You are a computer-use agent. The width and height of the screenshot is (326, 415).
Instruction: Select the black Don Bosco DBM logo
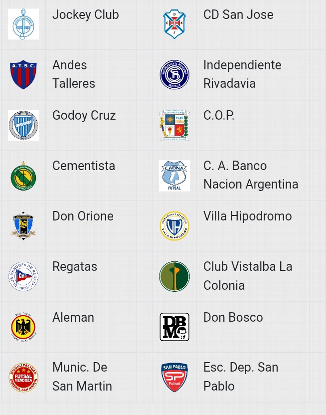click(x=174, y=327)
